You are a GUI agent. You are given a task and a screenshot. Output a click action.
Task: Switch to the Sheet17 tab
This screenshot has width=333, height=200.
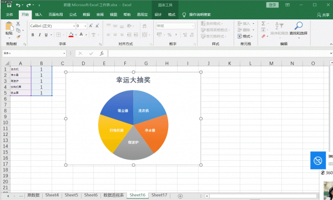coord(159,195)
